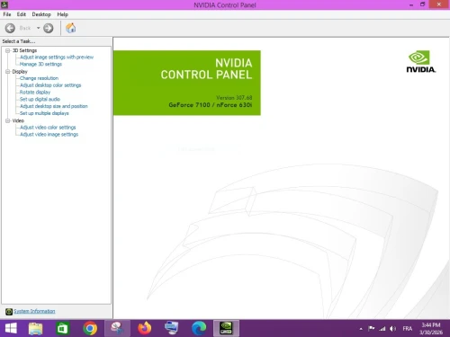This screenshot has width=450, height=337.
Task: Open the computer monitor taskbar icon
Action: tap(172, 328)
